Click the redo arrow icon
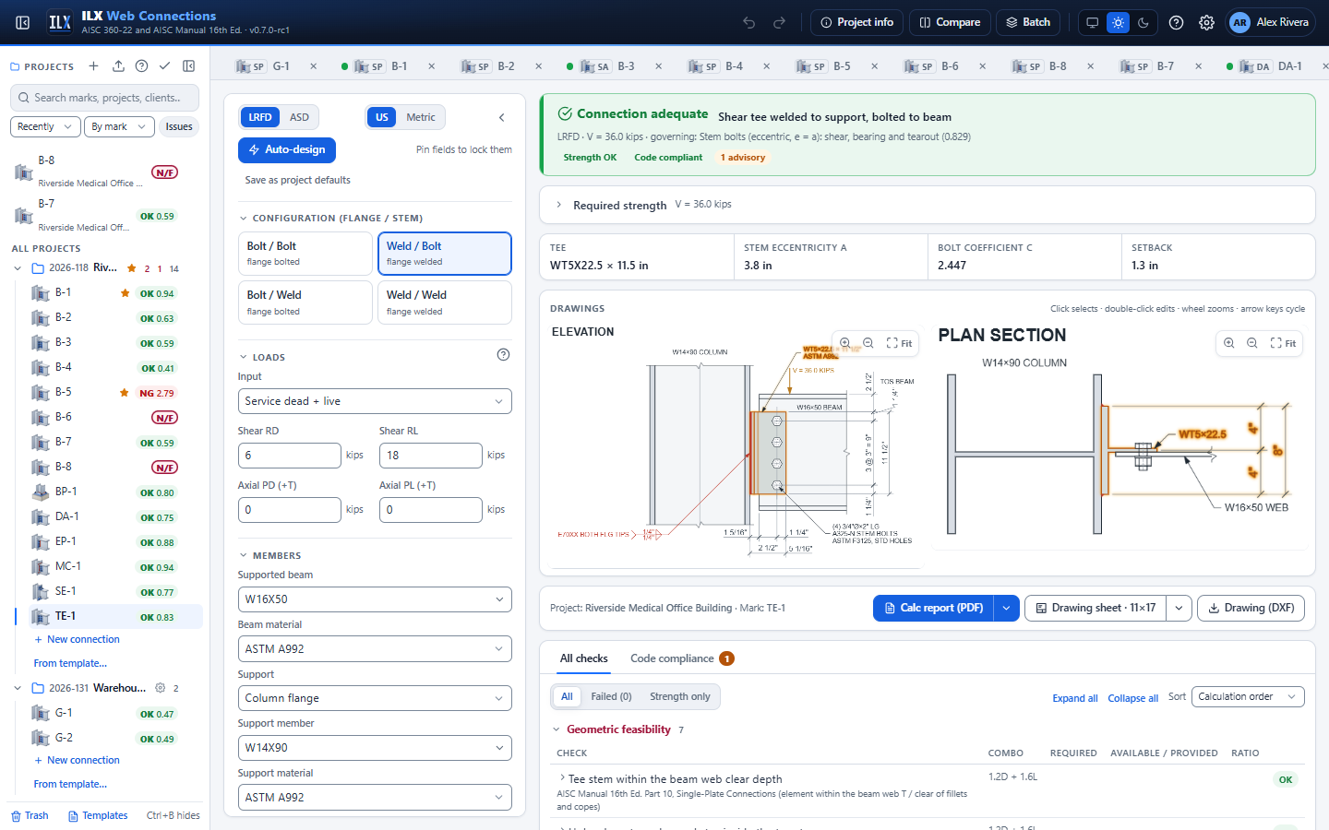 [x=779, y=22]
